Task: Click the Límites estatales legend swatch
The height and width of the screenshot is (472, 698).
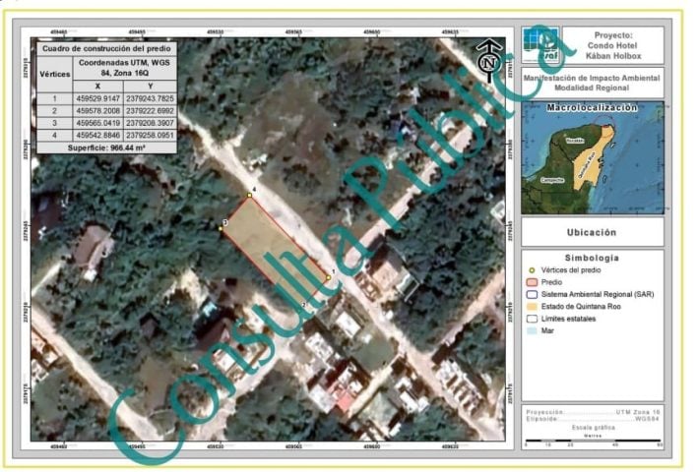Action: [x=532, y=319]
